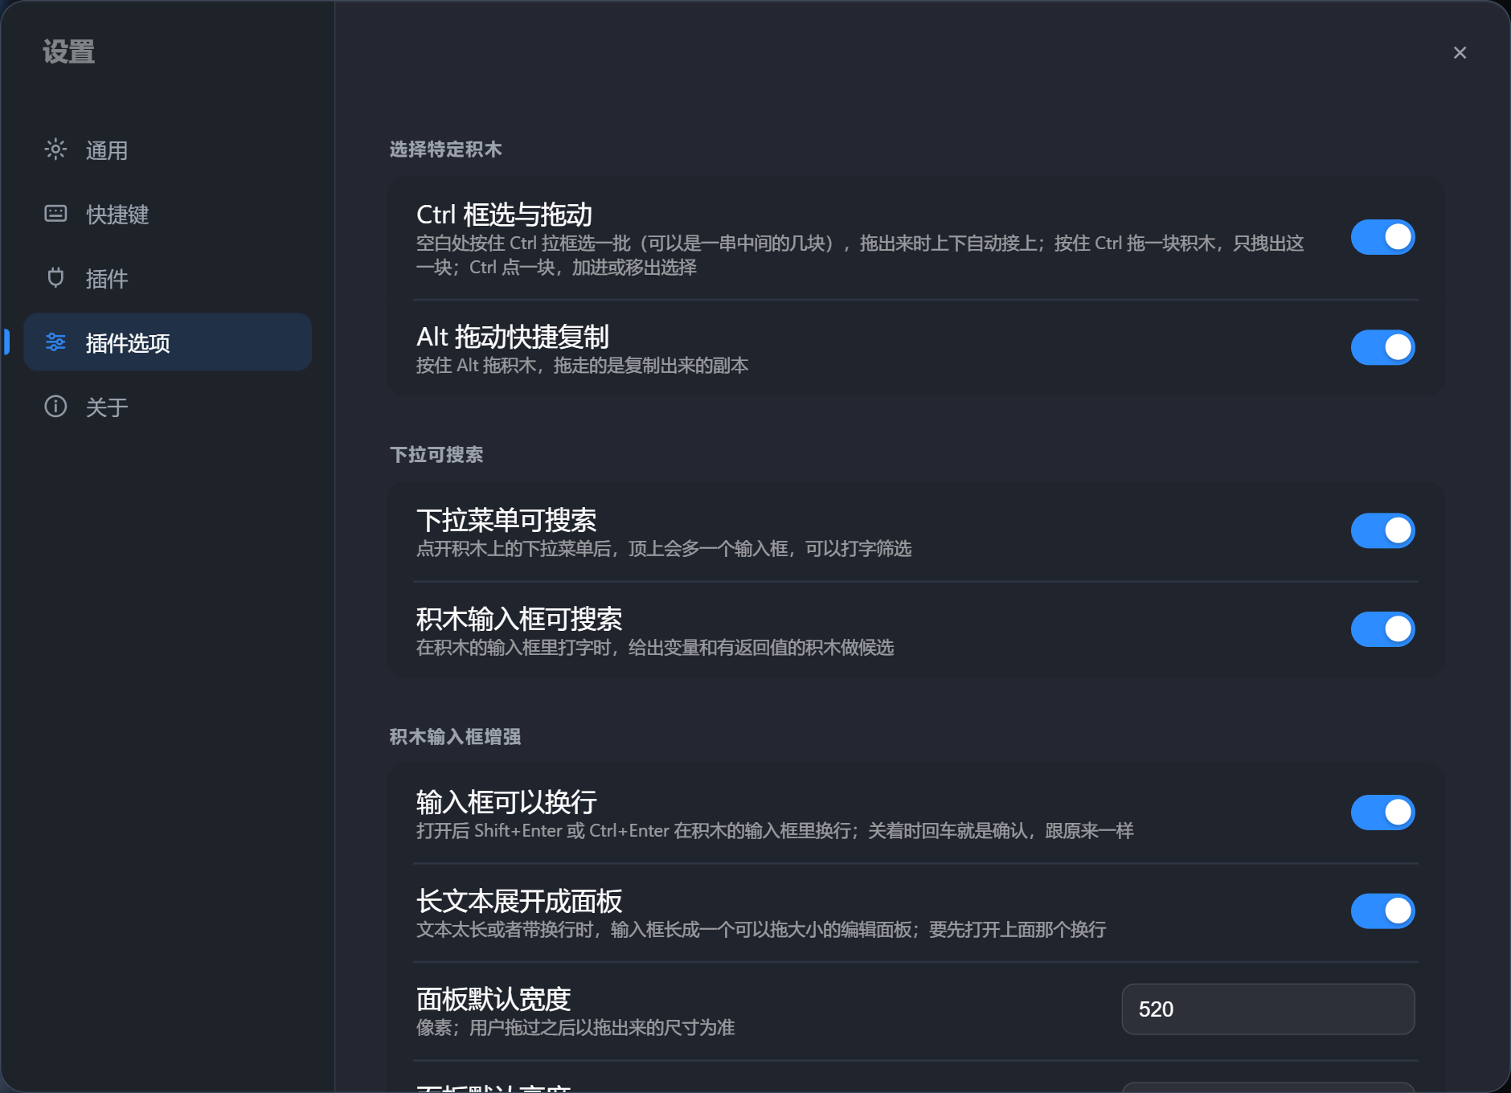Click the 面板默认宽度 option title
The image size is (1511, 1093).
click(x=493, y=999)
